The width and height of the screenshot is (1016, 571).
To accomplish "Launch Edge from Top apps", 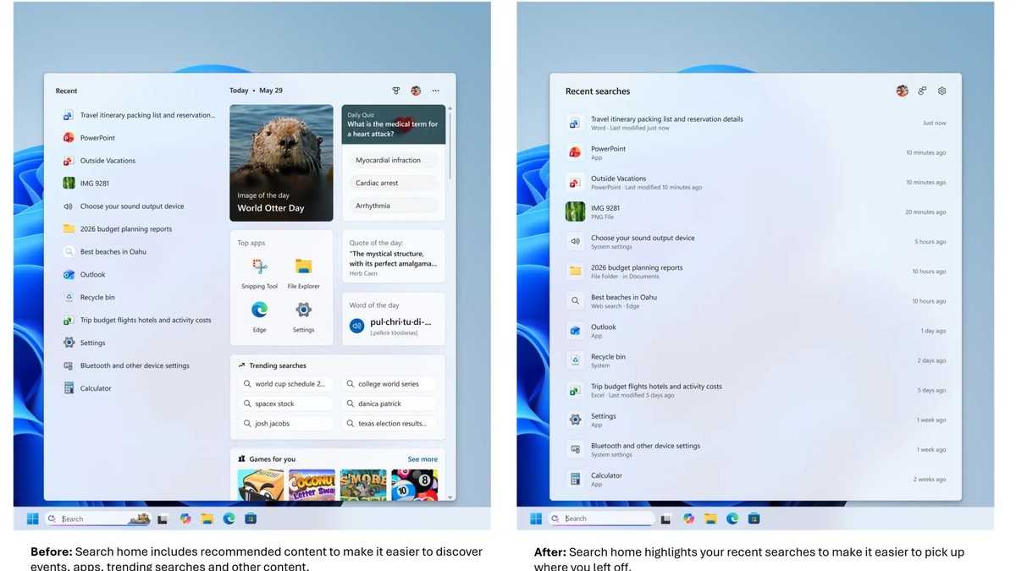I will coord(260,317).
